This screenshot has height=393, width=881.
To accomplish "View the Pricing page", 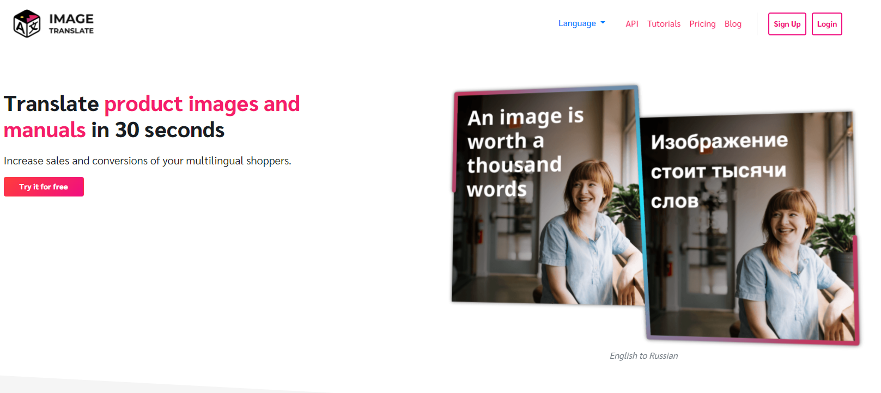I will pos(702,24).
